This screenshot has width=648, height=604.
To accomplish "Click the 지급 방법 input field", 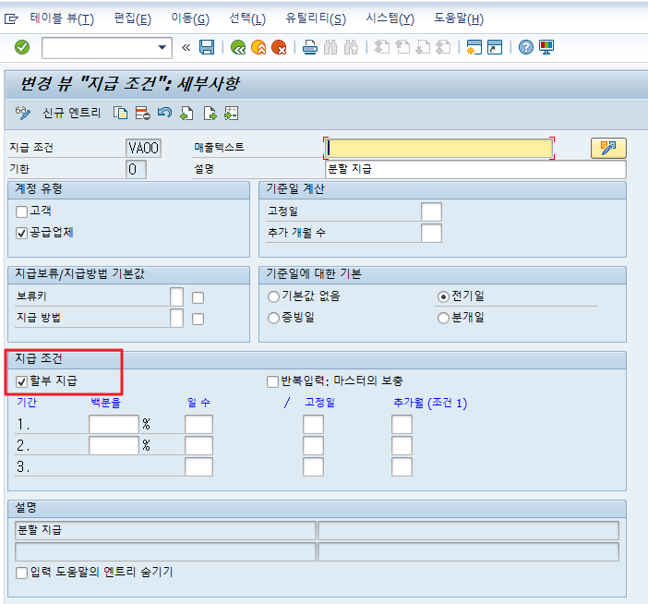I will pos(176,319).
